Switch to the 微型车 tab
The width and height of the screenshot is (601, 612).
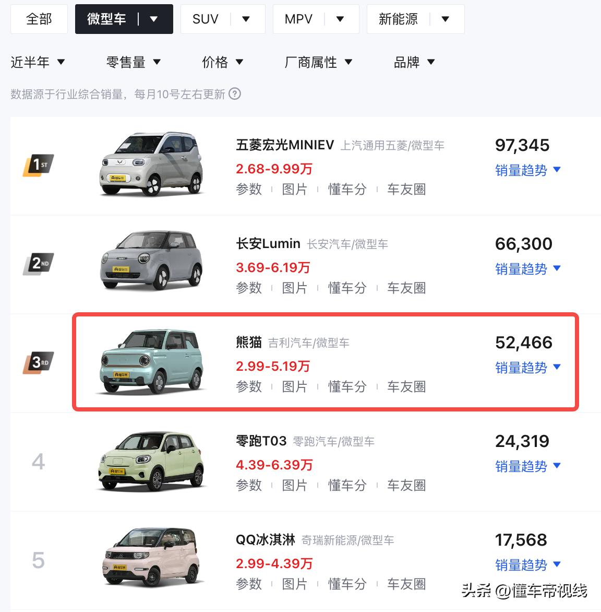[x=107, y=19]
